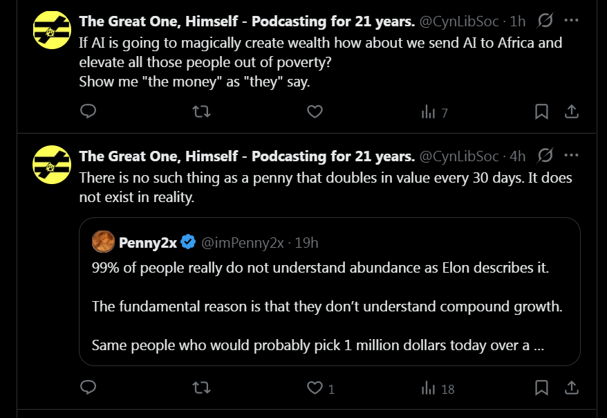This screenshot has width=607, height=418.
Task: Open Grok icon on second tweet
Action: (545, 156)
